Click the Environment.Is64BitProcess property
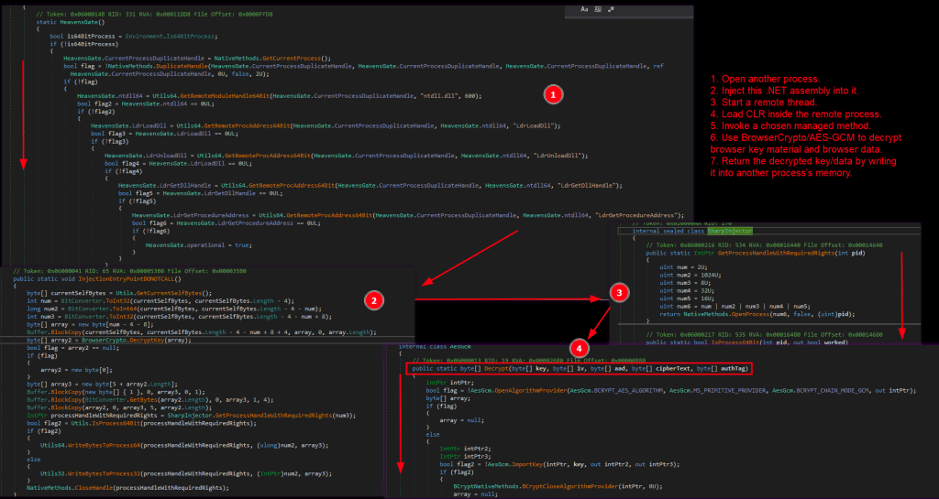The image size is (939, 499). 171,36
